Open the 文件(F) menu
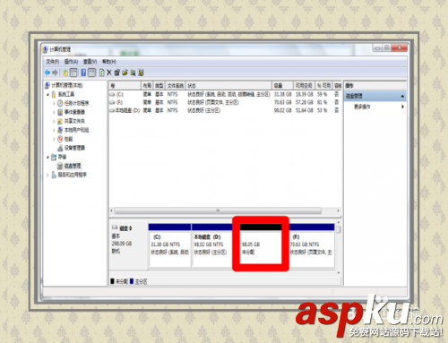The image size is (448, 343). point(52,62)
